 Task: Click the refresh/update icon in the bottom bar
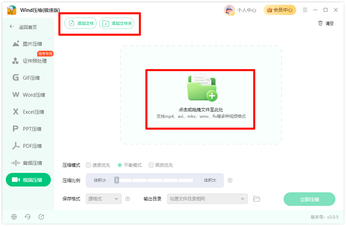click(x=41, y=217)
